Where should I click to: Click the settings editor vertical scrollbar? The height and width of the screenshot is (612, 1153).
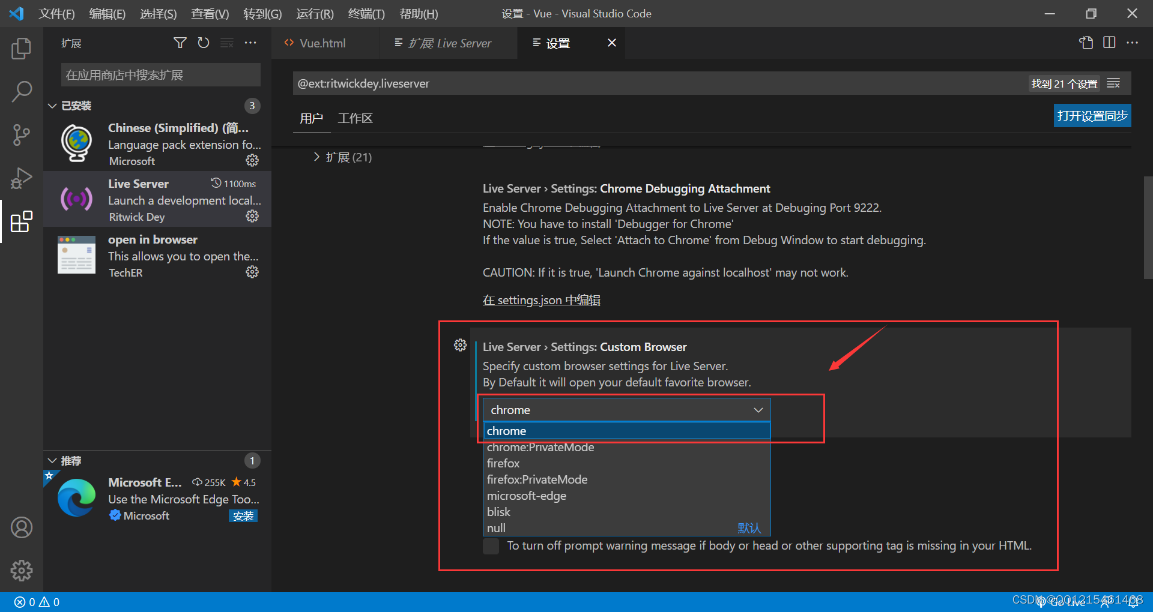click(x=1148, y=228)
